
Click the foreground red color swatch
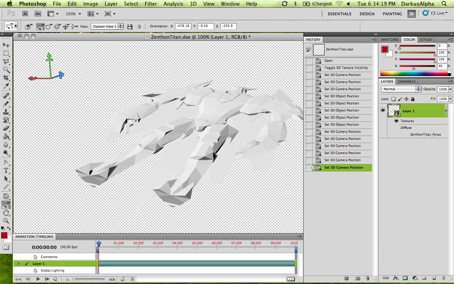coord(4,235)
